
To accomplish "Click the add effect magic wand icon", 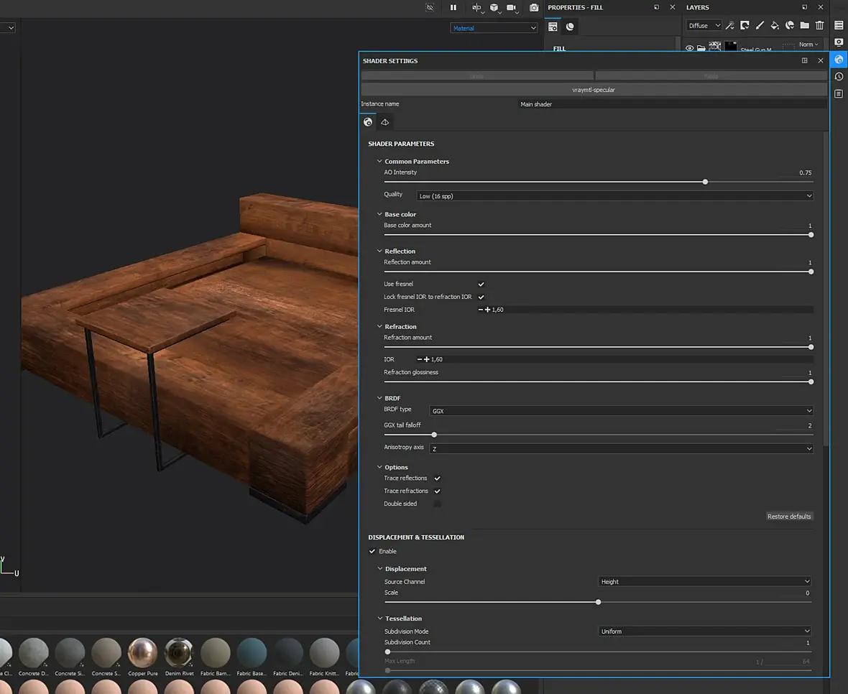I will [x=730, y=26].
